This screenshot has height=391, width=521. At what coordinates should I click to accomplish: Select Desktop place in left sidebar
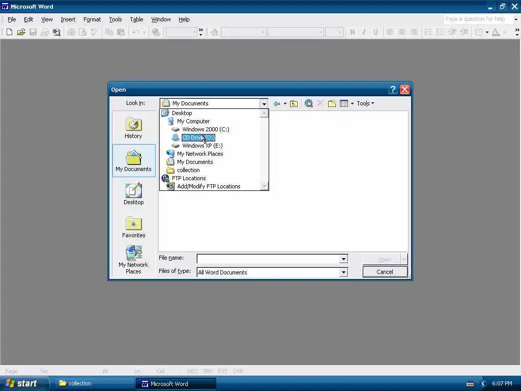tap(134, 194)
